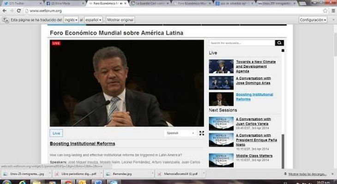Image resolution: width=337 pixels, height=184 pixels.
Task: Open the highlighted Boosting Institutional Reforms sidebar link
Action: pos(254,97)
